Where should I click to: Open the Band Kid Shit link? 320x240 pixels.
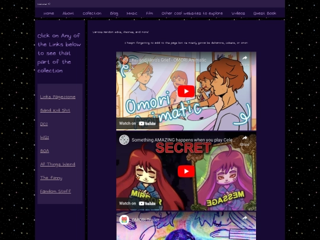[55, 110]
